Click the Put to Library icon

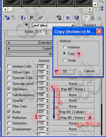point(59,18)
